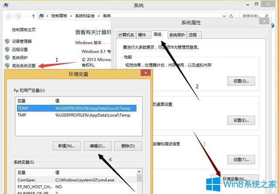Go up one level with the up arrow
Screen dimensions: 279x194
34,17
